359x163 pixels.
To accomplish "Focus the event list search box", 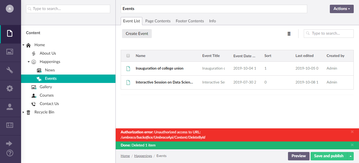I will click(x=329, y=33).
